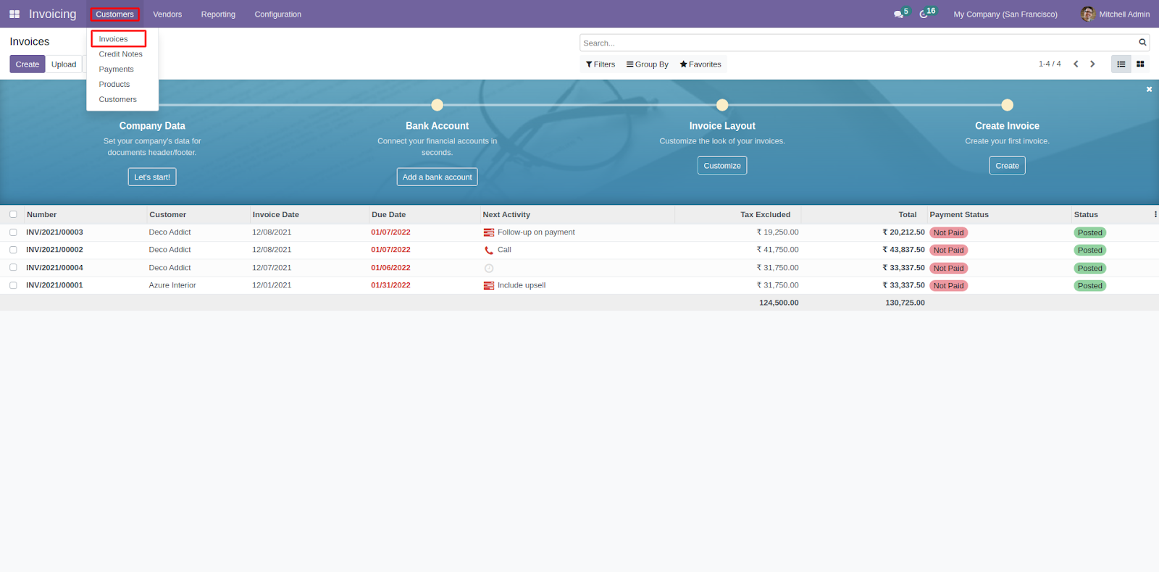Switch to kanban view icon
Screen dimensions: 1159x572
coord(1140,64)
